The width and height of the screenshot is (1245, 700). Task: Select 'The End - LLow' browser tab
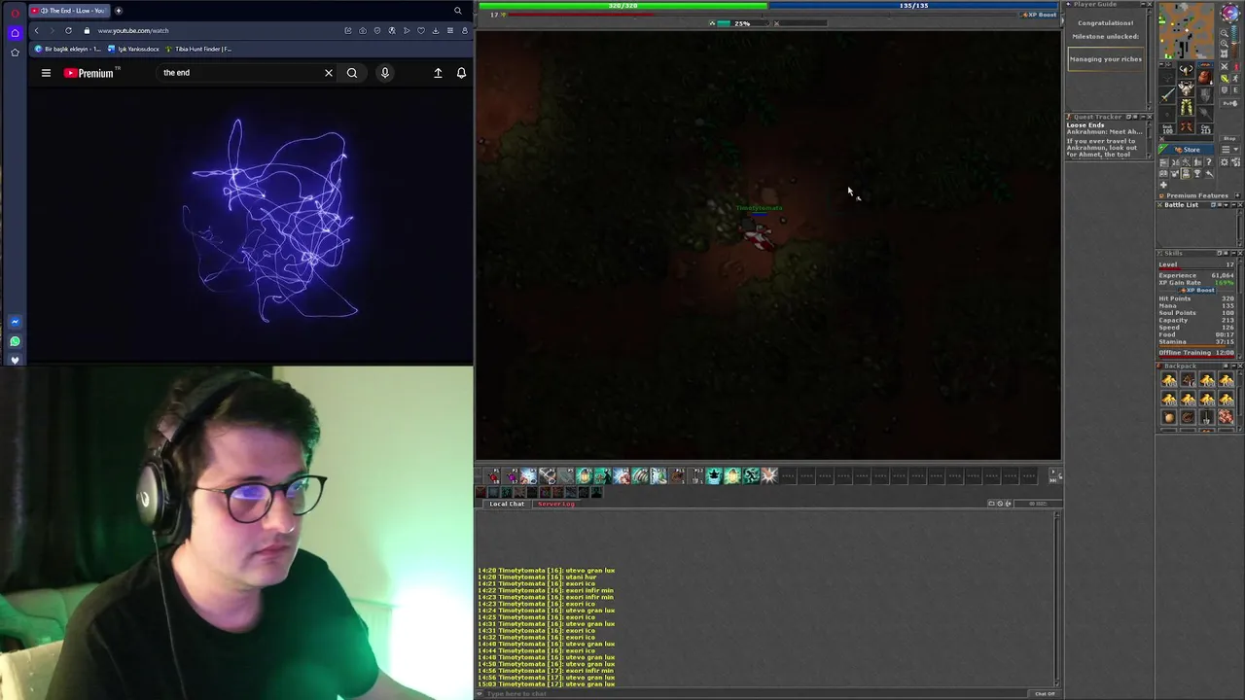pyautogui.click(x=70, y=11)
